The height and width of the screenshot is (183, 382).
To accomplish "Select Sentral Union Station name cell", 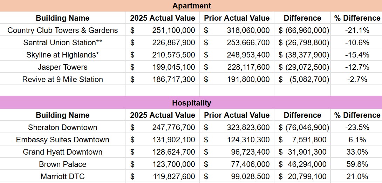I will [63, 42].
